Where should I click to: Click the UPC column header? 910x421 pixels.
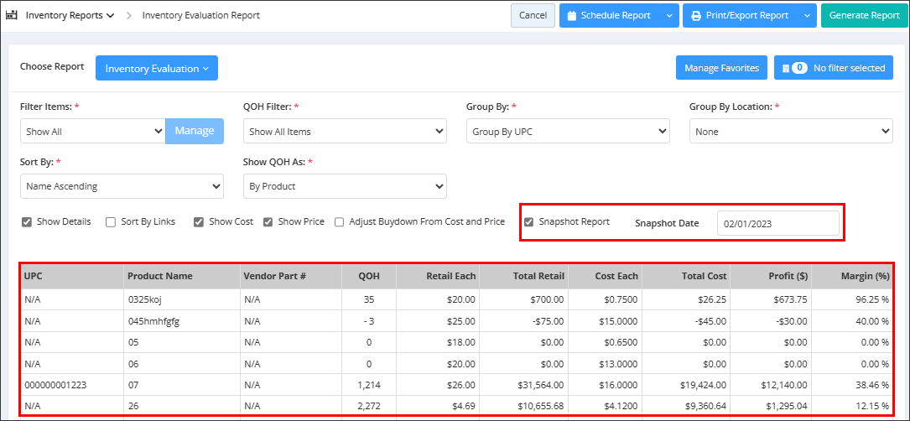(x=72, y=277)
